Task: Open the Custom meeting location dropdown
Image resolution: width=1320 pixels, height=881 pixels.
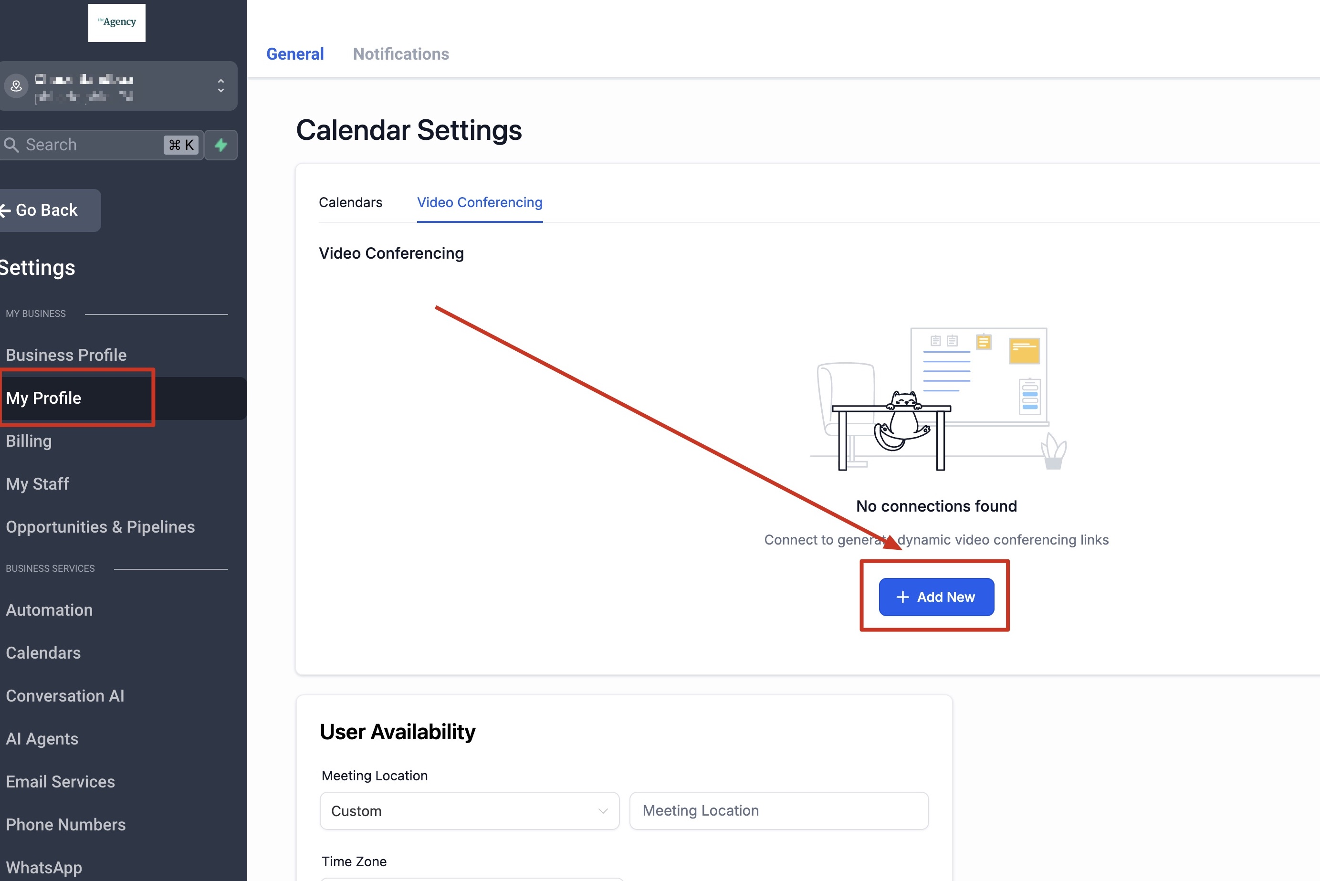Action: tap(469, 811)
